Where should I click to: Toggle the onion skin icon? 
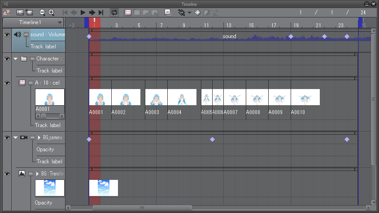[x=167, y=13]
